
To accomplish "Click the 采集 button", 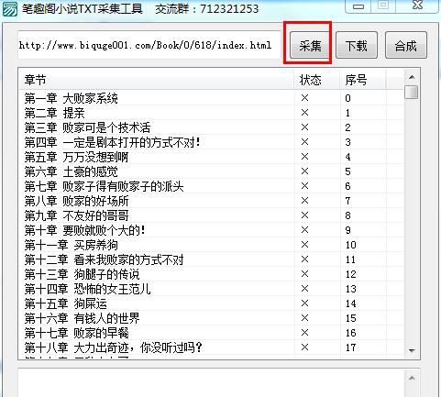I will (x=310, y=45).
